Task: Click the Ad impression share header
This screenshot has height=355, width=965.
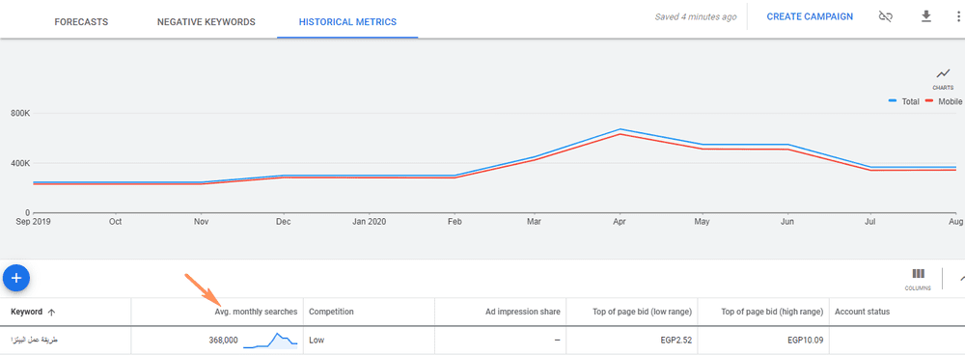Action: tap(522, 312)
